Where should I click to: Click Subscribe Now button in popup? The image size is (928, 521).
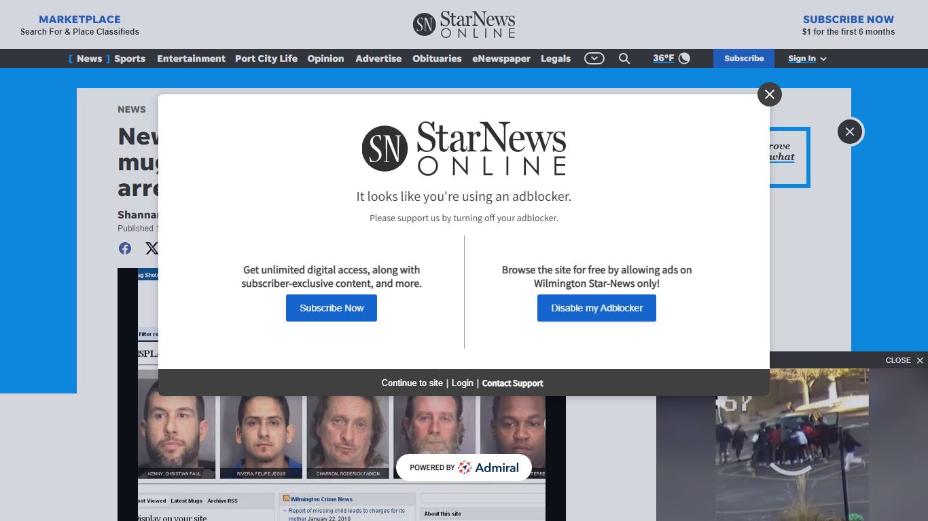(x=332, y=308)
